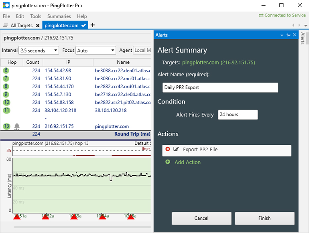Image resolution: width=309 pixels, height=233 pixels.
Task: Click the Alert Name text field
Action: [x=220, y=87]
